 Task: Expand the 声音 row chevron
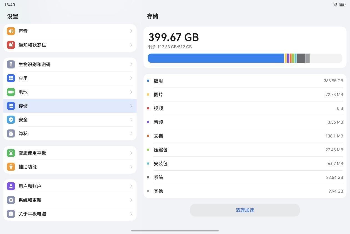(x=131, y=31)
